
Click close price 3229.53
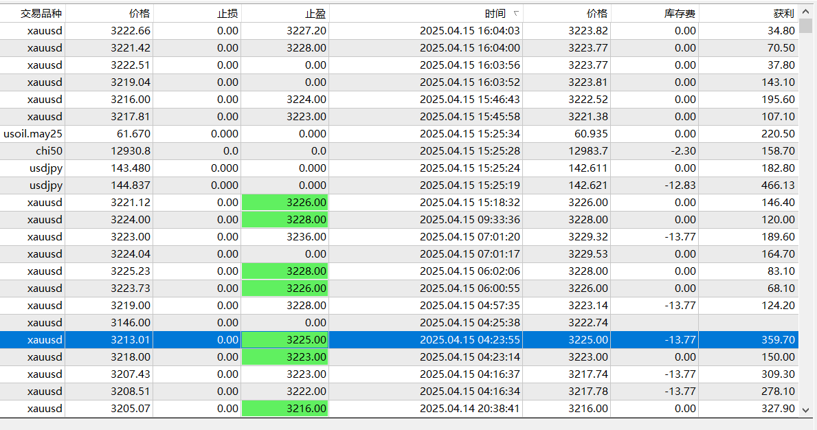[588, 254]
